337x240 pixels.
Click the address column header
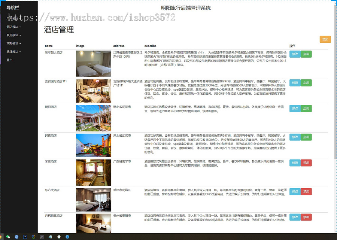(x=119, y=46)
